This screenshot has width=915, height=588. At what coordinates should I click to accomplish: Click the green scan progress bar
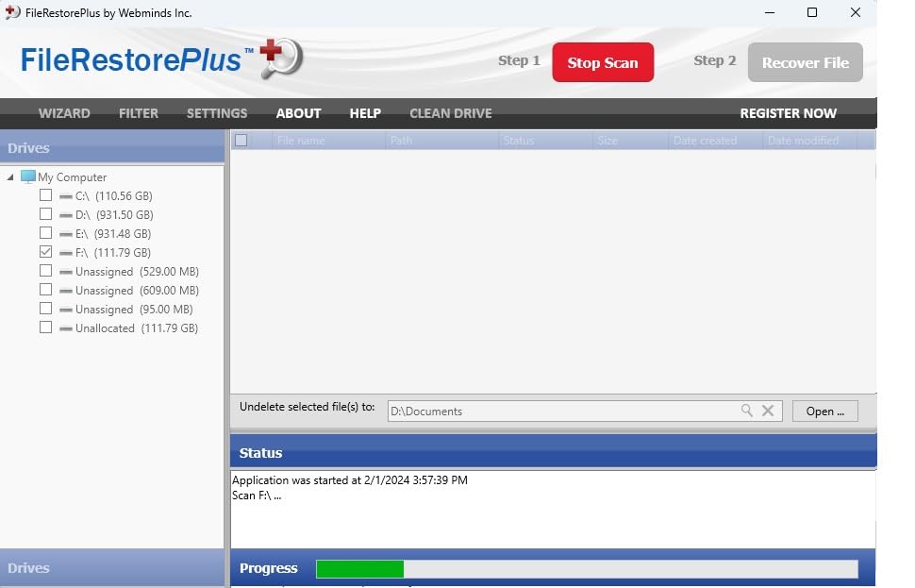(x=360, y=568)
